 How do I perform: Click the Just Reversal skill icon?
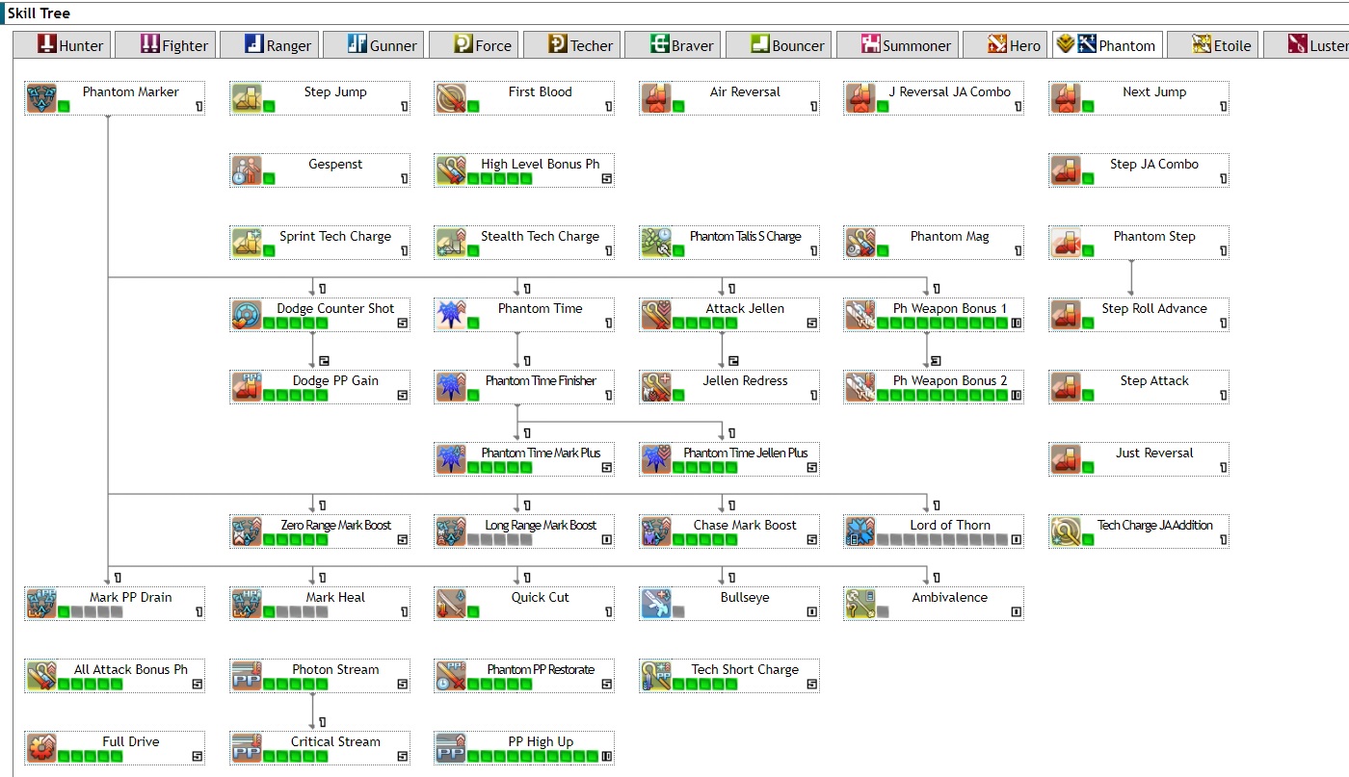(x=1066, y=459)
